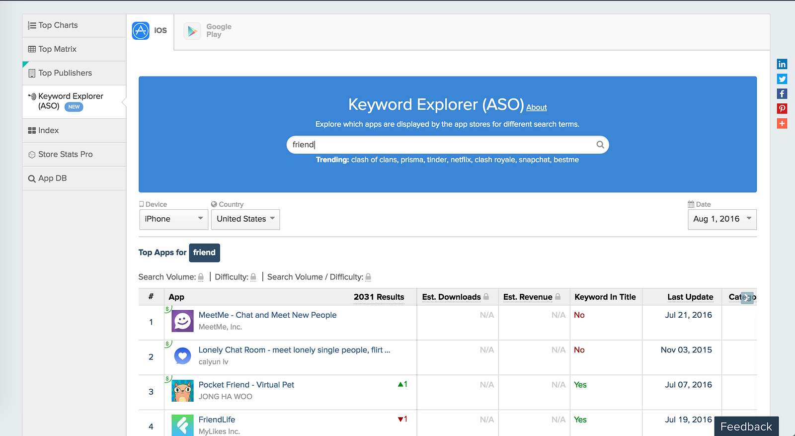Click the caiyun lv publisher name
Screen dimensions: 795x436
(213, 362)
